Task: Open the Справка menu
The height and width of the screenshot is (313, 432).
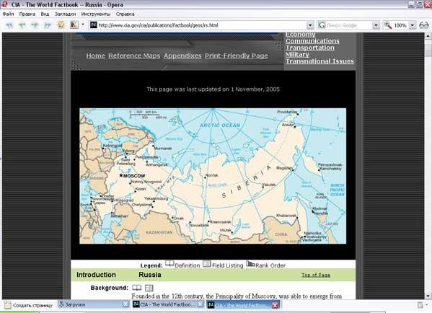Action: (x=125, y=14)
